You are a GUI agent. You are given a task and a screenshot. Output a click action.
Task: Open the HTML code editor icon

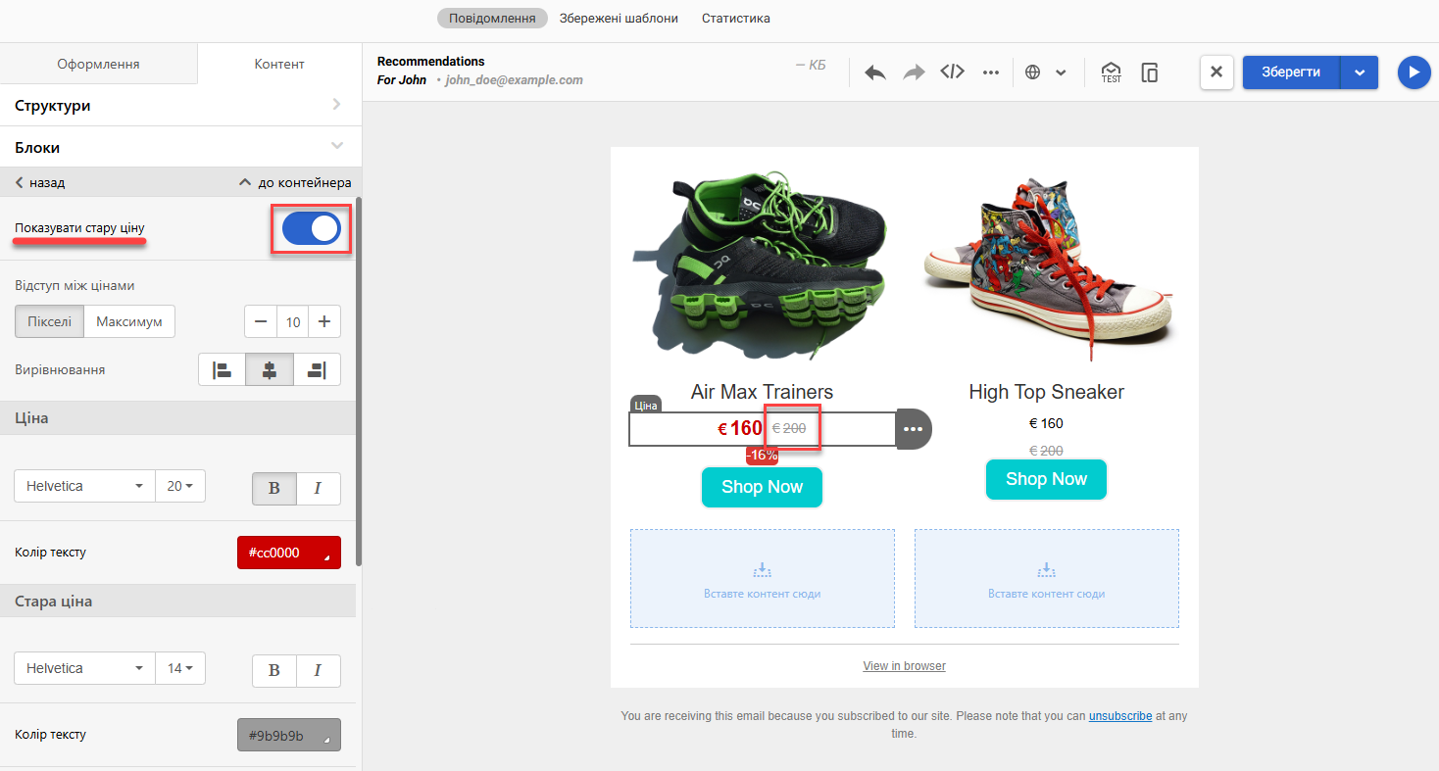click(952, 72)
